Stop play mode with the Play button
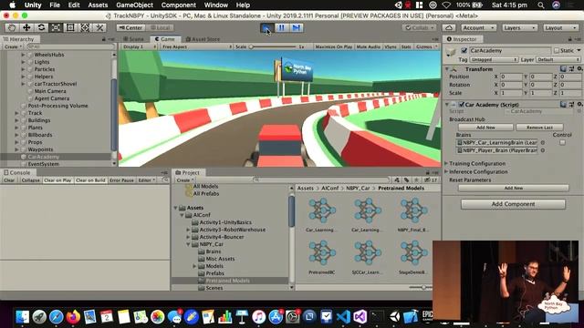 point(266,28)
